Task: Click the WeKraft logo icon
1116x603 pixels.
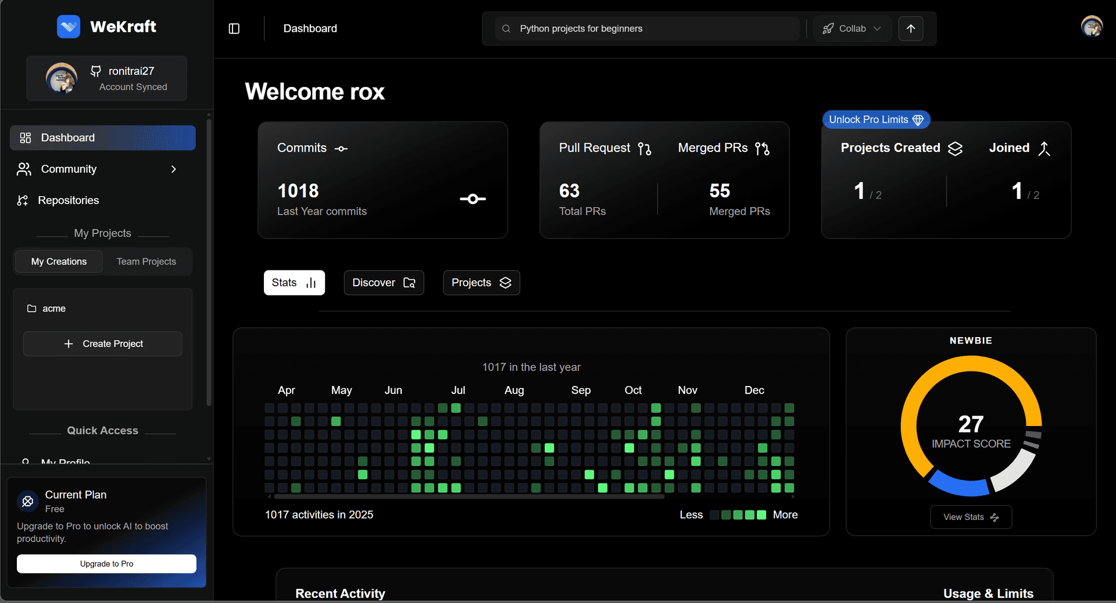Action: 69,27
